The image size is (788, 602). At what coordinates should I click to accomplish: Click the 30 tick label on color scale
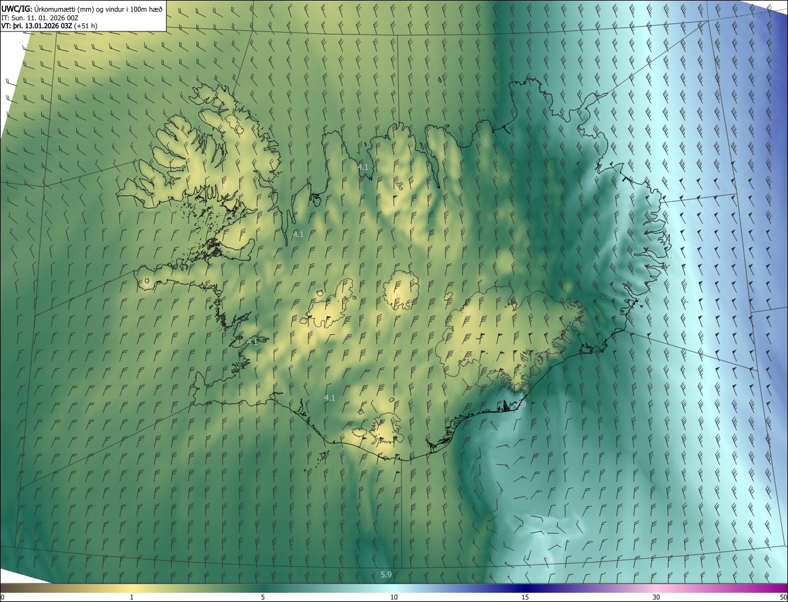(656, 598)
